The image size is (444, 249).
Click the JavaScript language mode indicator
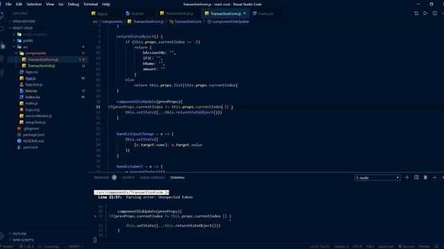[386, 246]
